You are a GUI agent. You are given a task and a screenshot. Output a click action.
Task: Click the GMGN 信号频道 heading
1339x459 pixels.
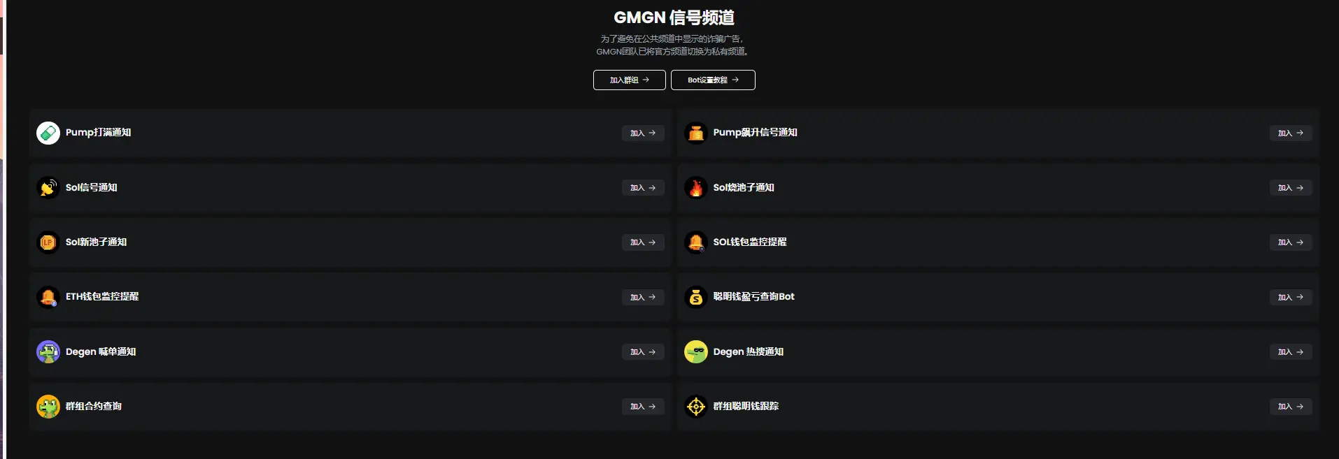coord(674,17)
